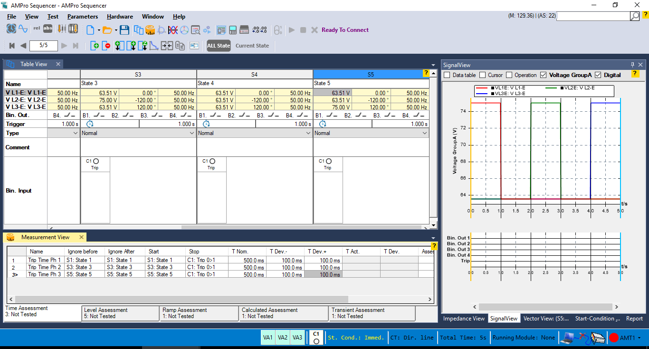Open the dropdown arrow beside Open folder

(115, 30)
